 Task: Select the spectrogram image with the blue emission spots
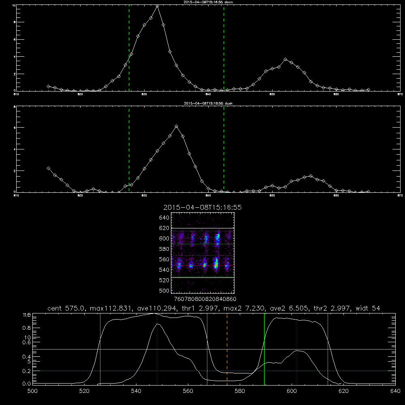[x=203, y=253]
